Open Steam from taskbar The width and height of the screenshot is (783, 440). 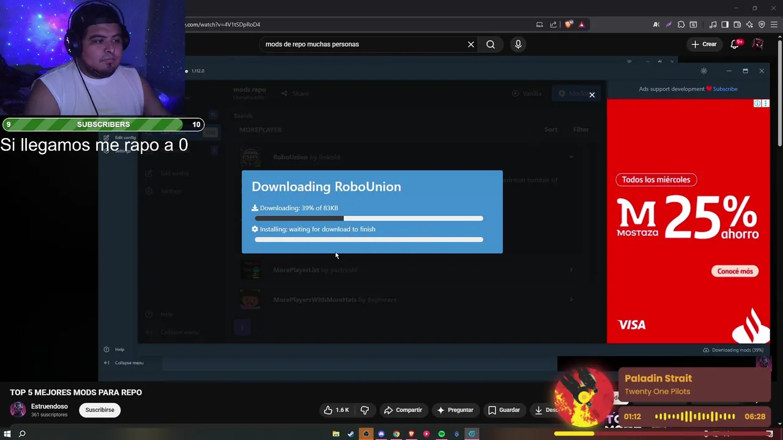click(351, 434)
